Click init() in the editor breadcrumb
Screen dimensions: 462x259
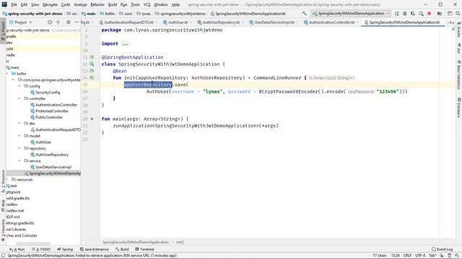(180, 242)
